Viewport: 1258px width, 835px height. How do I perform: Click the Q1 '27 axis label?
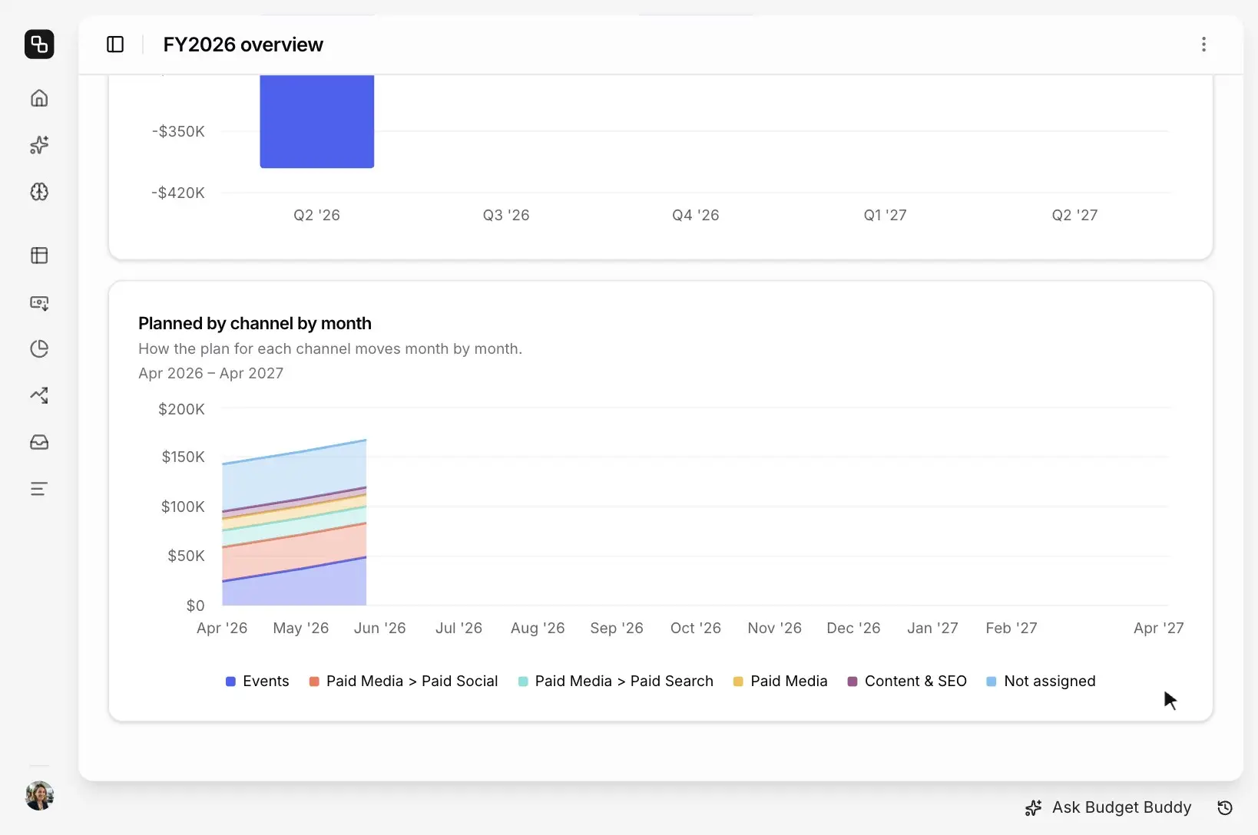click(886, 215)
